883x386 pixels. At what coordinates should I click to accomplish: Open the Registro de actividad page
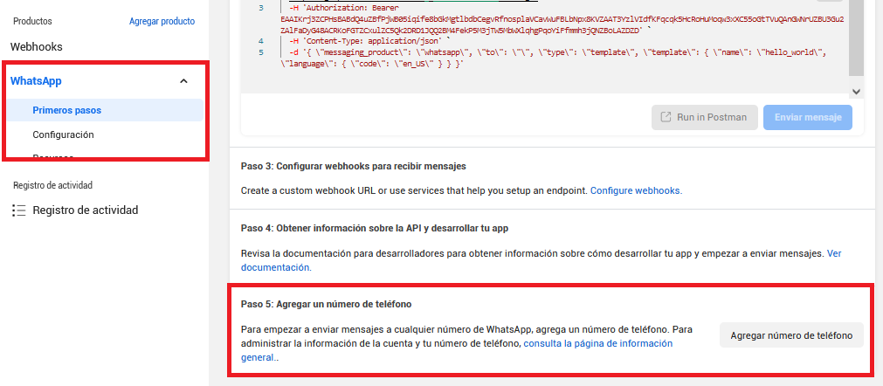(85, 210)
